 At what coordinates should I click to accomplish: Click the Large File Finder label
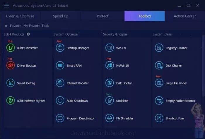pos(176,83)
